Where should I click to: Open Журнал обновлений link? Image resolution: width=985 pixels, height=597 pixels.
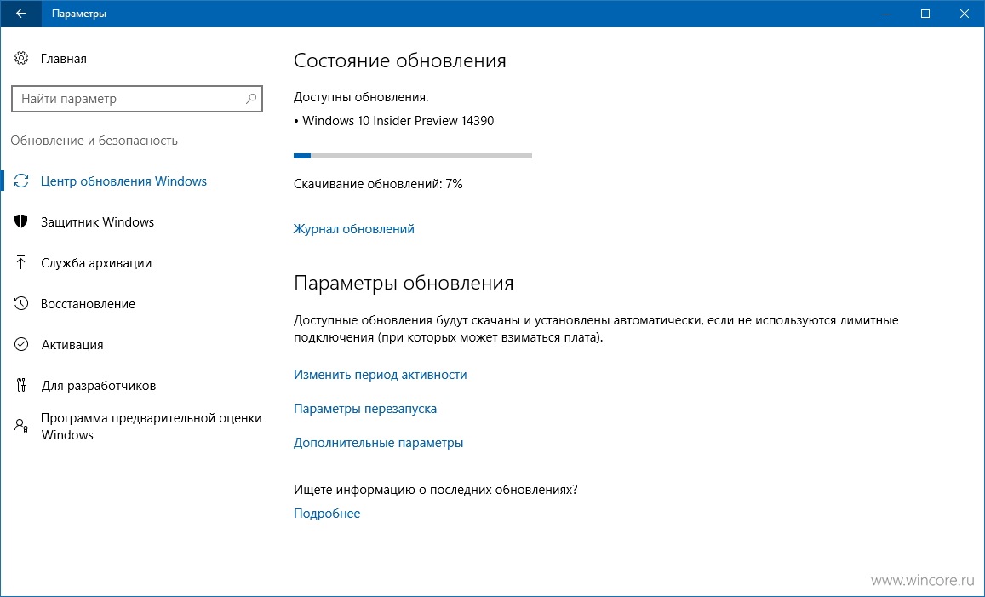coord(353,229)
